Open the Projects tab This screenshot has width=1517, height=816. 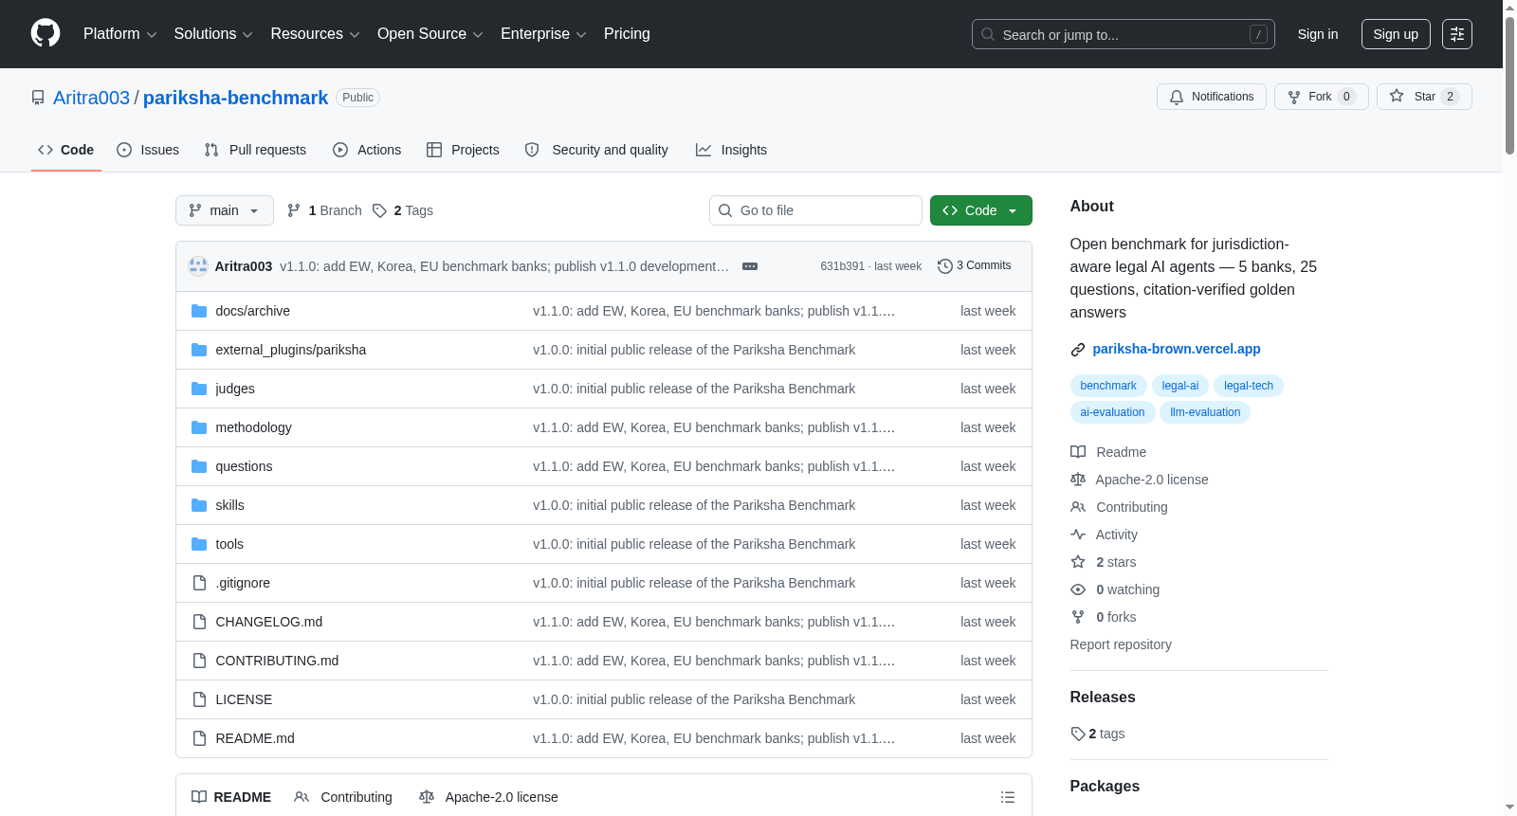[463, 150]
